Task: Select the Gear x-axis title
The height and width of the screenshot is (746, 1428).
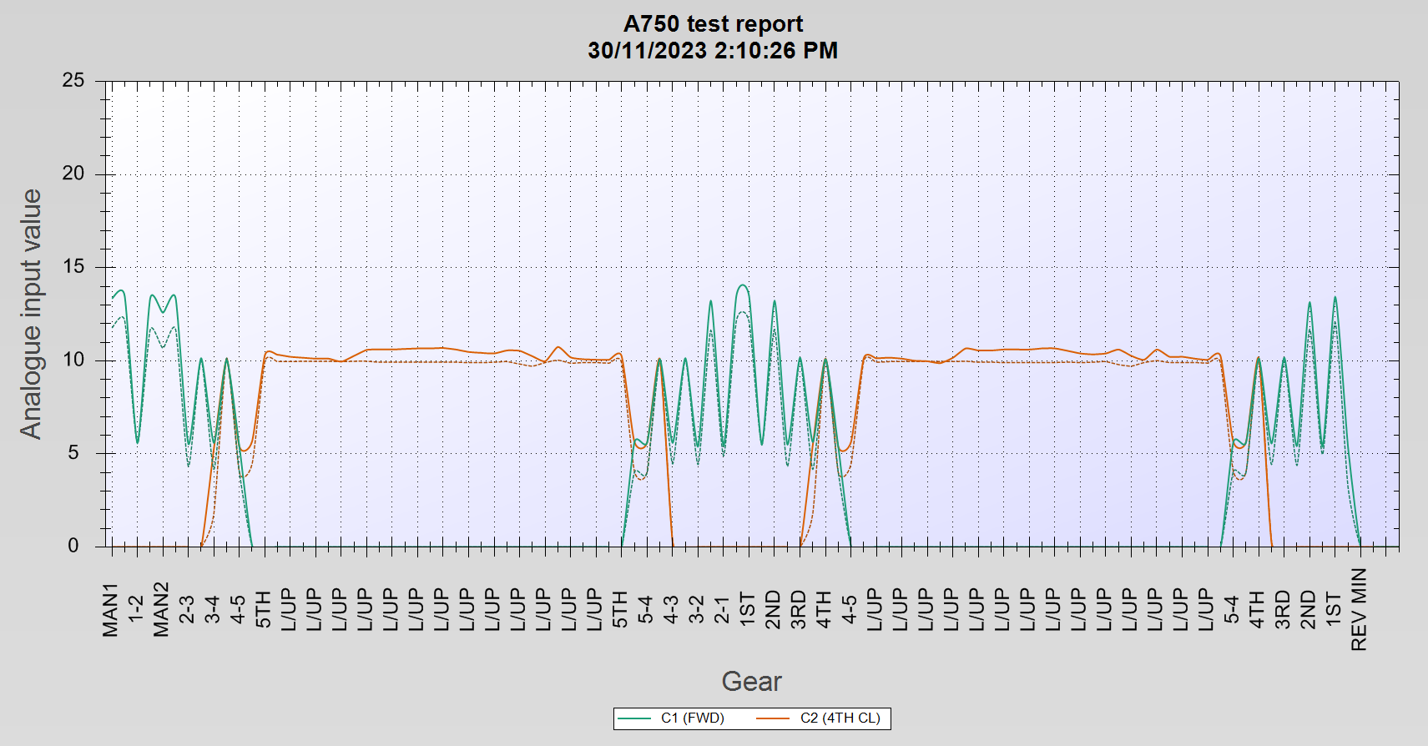Action: pyautogui.click(x=751, y=682)
